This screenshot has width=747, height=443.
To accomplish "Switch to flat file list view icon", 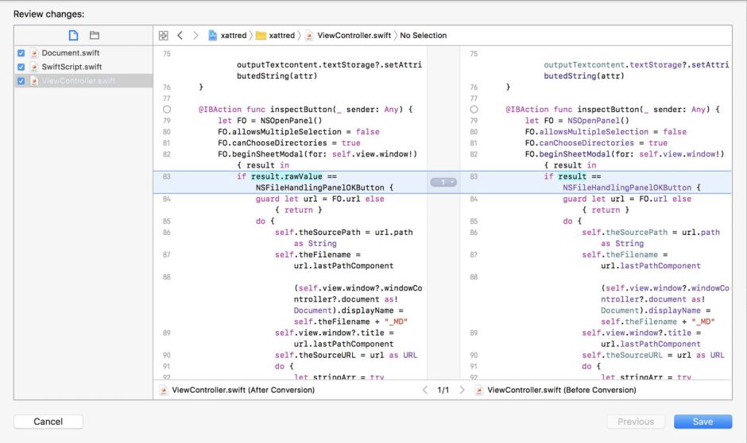I will [x=73, y=36].
